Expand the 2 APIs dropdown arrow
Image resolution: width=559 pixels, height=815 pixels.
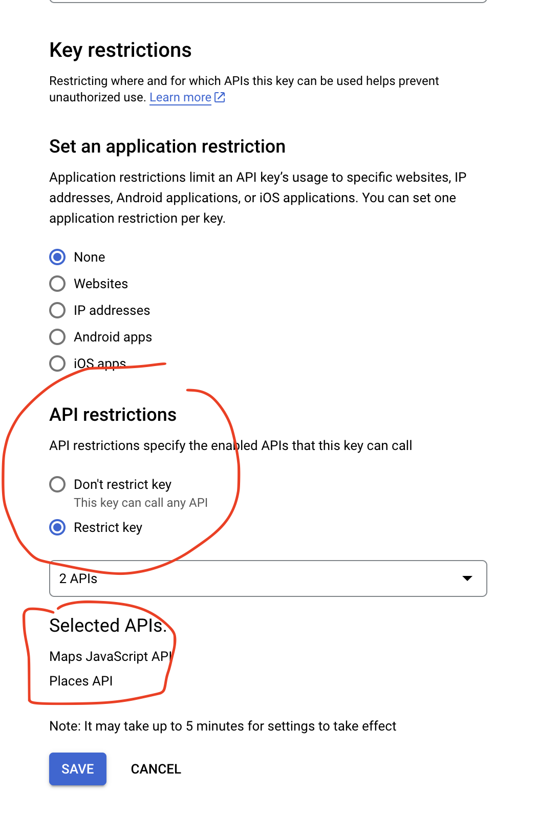[467, 578]
